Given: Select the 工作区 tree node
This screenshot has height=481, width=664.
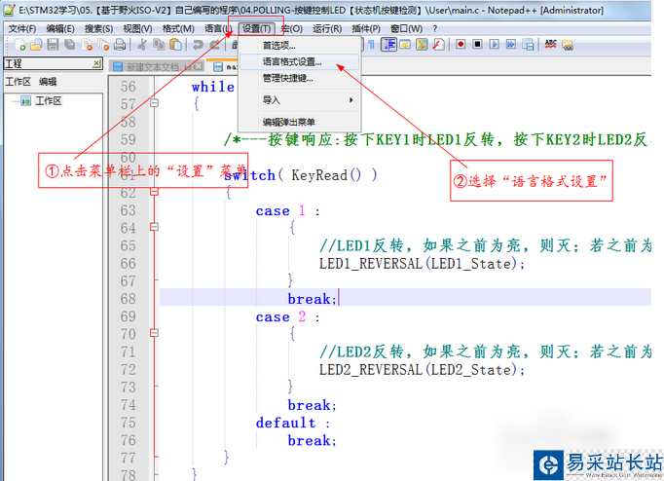Looking at the screenshot, I should coord(48,100).
